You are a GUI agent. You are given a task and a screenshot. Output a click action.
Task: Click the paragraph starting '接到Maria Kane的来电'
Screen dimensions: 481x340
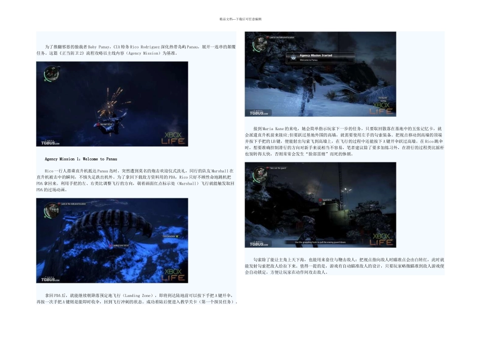(x=344, y=141)
